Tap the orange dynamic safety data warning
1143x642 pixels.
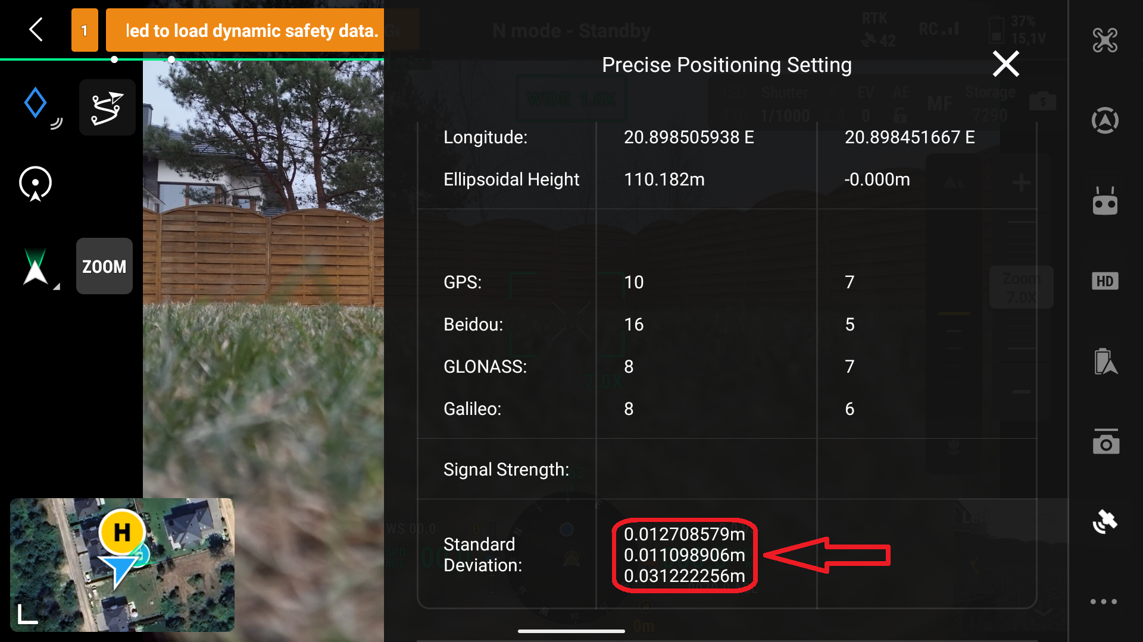pos(245,30)
